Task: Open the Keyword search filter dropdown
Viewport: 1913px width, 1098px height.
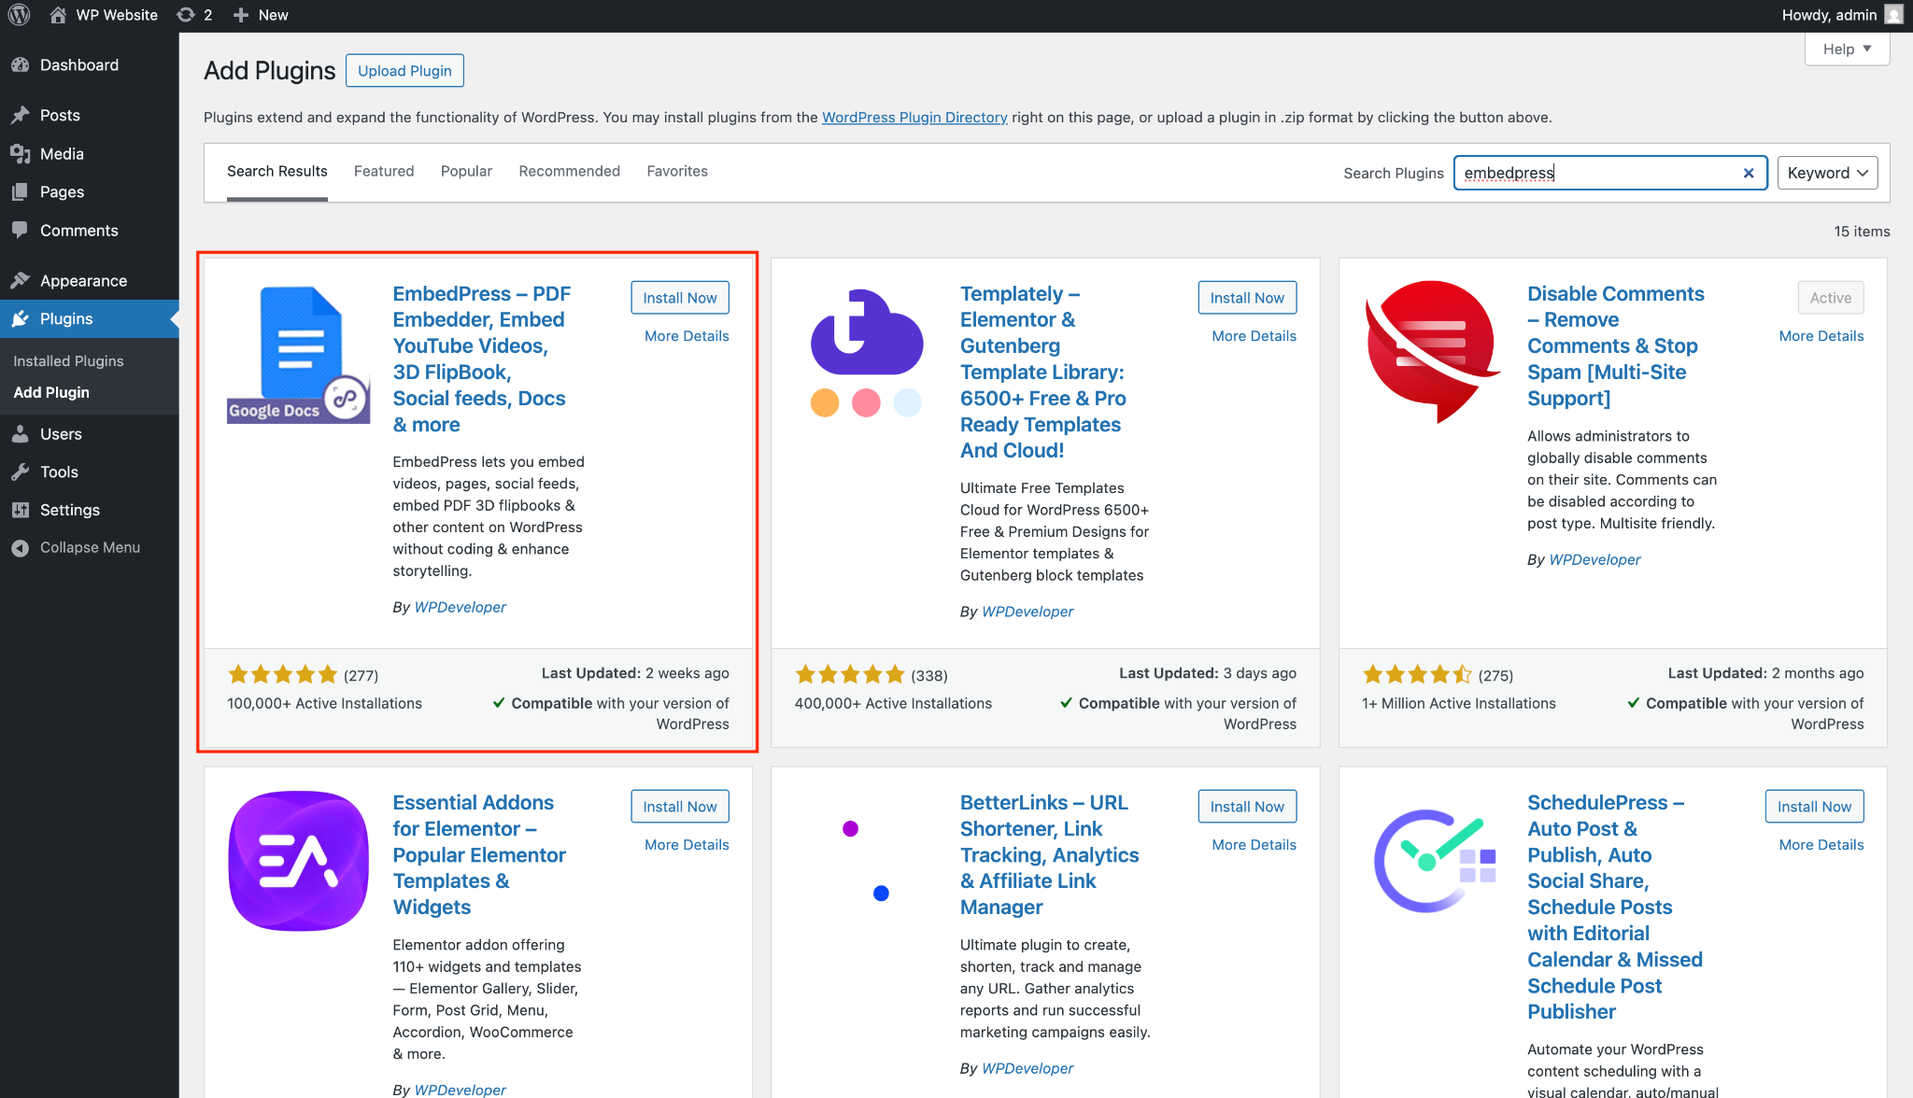Action: 1826,172
